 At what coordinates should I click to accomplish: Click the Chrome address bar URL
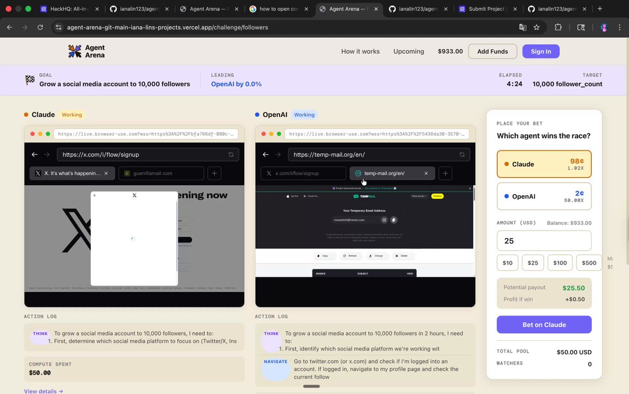168,27
